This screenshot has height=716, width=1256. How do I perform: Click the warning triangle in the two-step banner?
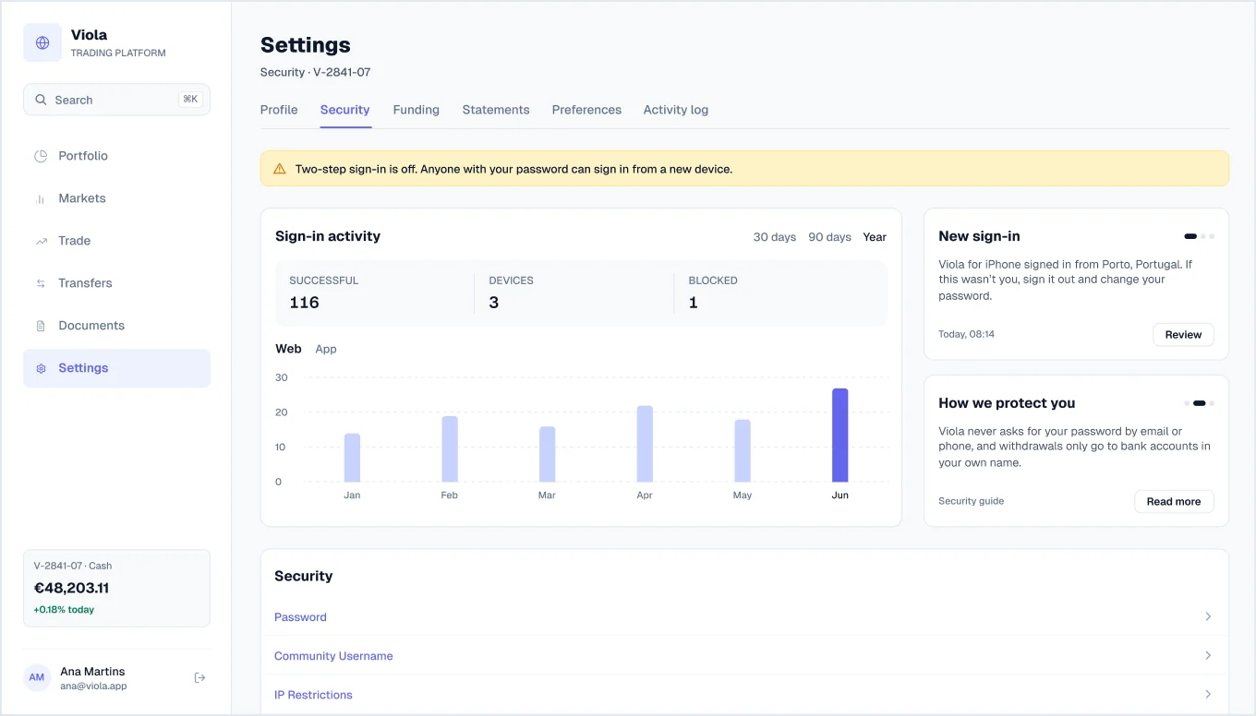click(280, 169)
